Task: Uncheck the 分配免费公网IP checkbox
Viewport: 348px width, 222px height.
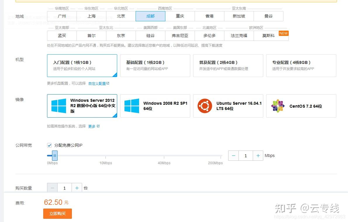Action: (49, 145)
